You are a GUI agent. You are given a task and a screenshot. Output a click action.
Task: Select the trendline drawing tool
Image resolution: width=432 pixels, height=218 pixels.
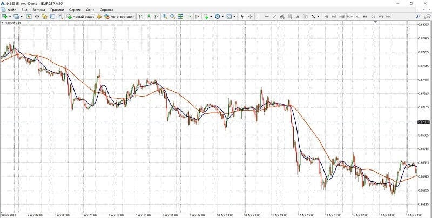coord(274,17)
